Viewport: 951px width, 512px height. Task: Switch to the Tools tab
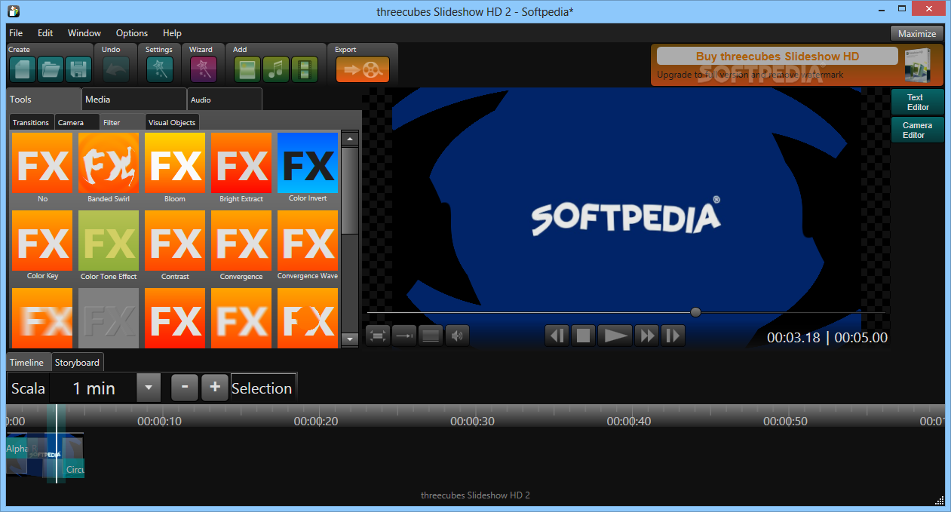point(44,100)
